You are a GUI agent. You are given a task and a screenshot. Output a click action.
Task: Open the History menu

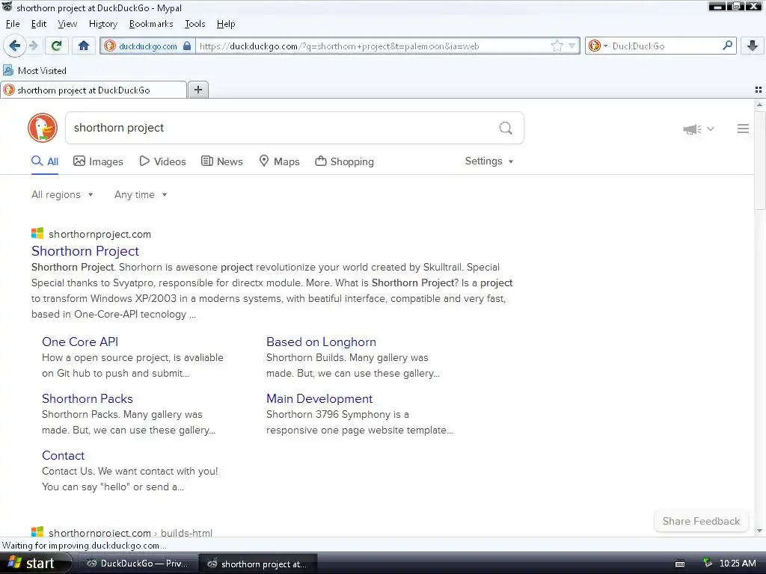103,24
